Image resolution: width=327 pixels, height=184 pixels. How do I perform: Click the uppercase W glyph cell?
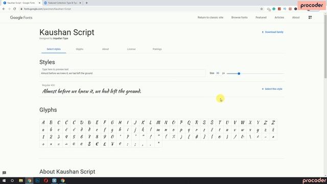243,123
